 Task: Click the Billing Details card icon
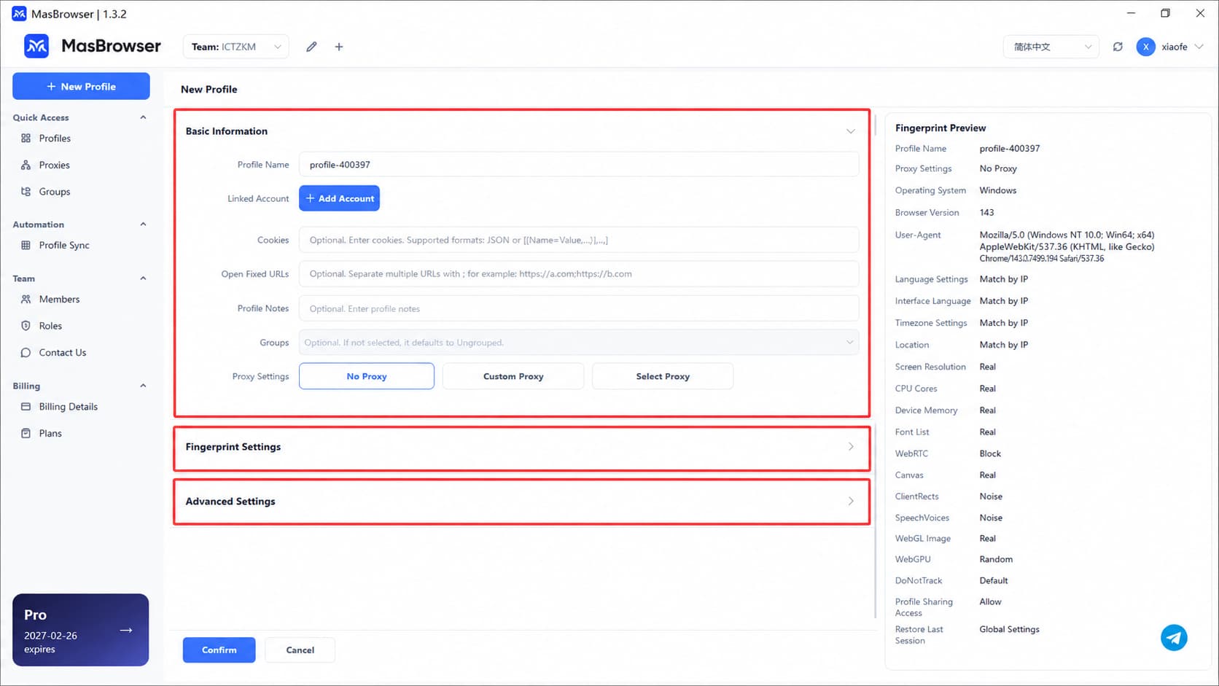[26, 407]
